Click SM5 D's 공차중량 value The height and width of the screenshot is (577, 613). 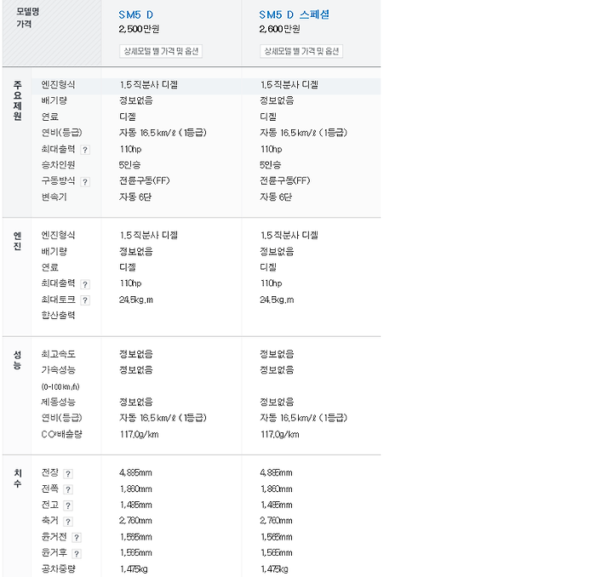pyautogui.click(x=134, y=569)
